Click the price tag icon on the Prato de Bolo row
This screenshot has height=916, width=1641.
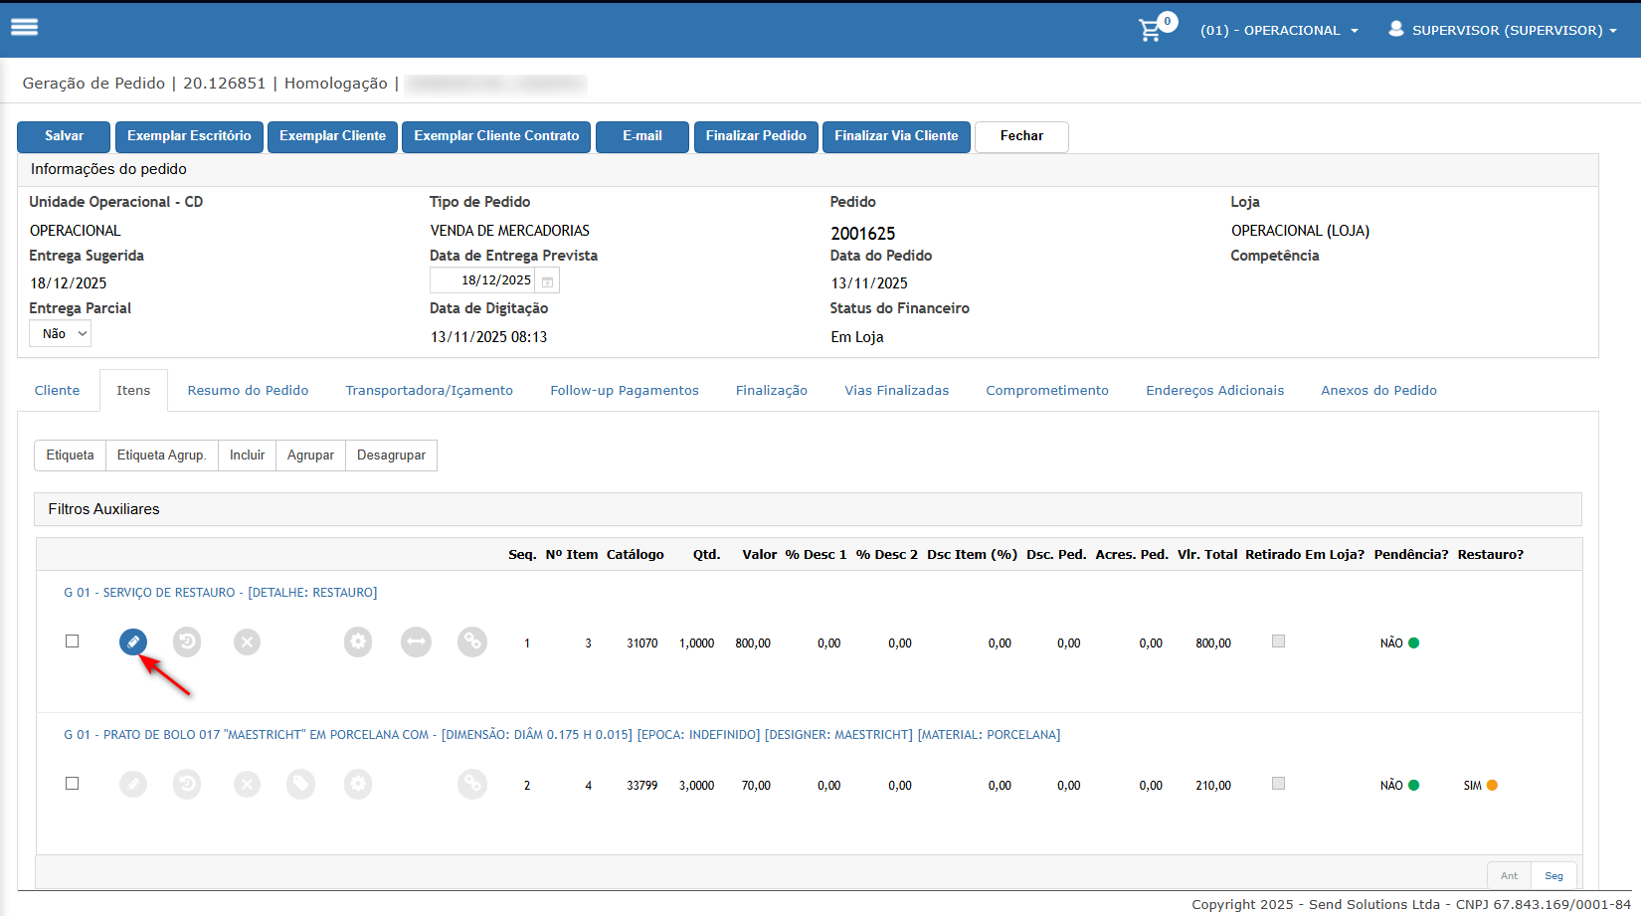click(x=300, y=785)
